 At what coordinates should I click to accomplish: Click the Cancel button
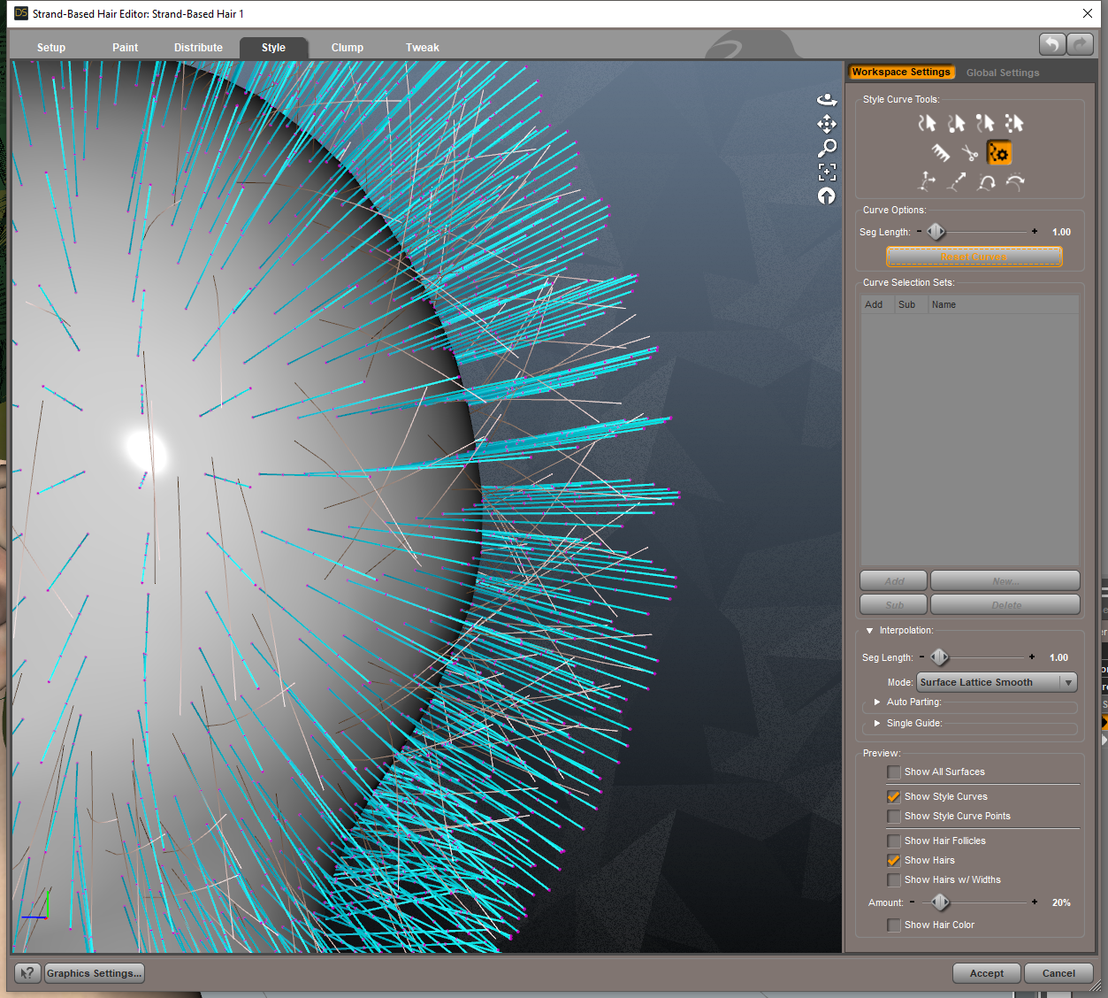click(x=1058, y=973)
